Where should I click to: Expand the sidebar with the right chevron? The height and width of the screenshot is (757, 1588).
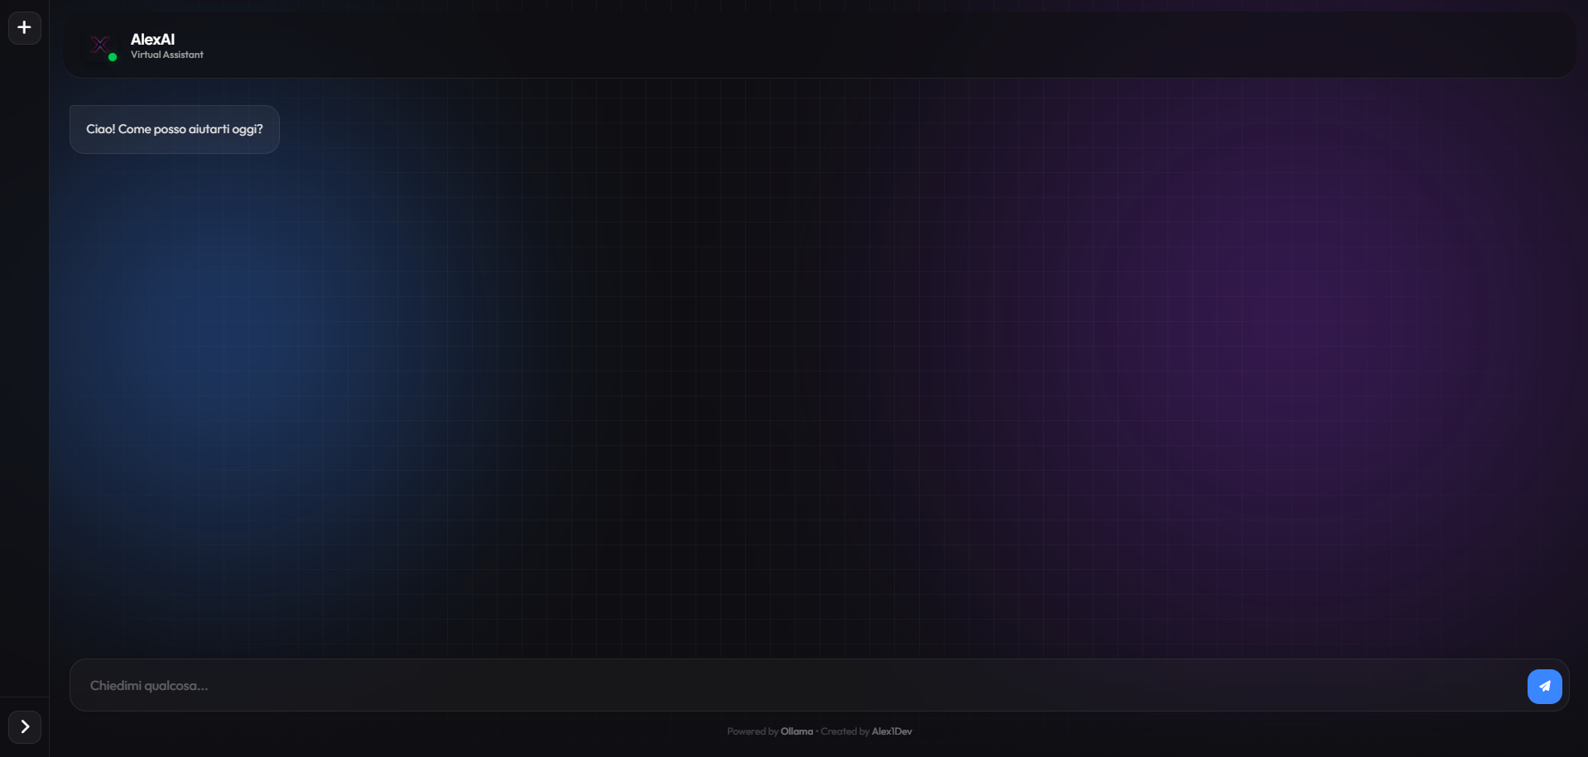(25, 727)
